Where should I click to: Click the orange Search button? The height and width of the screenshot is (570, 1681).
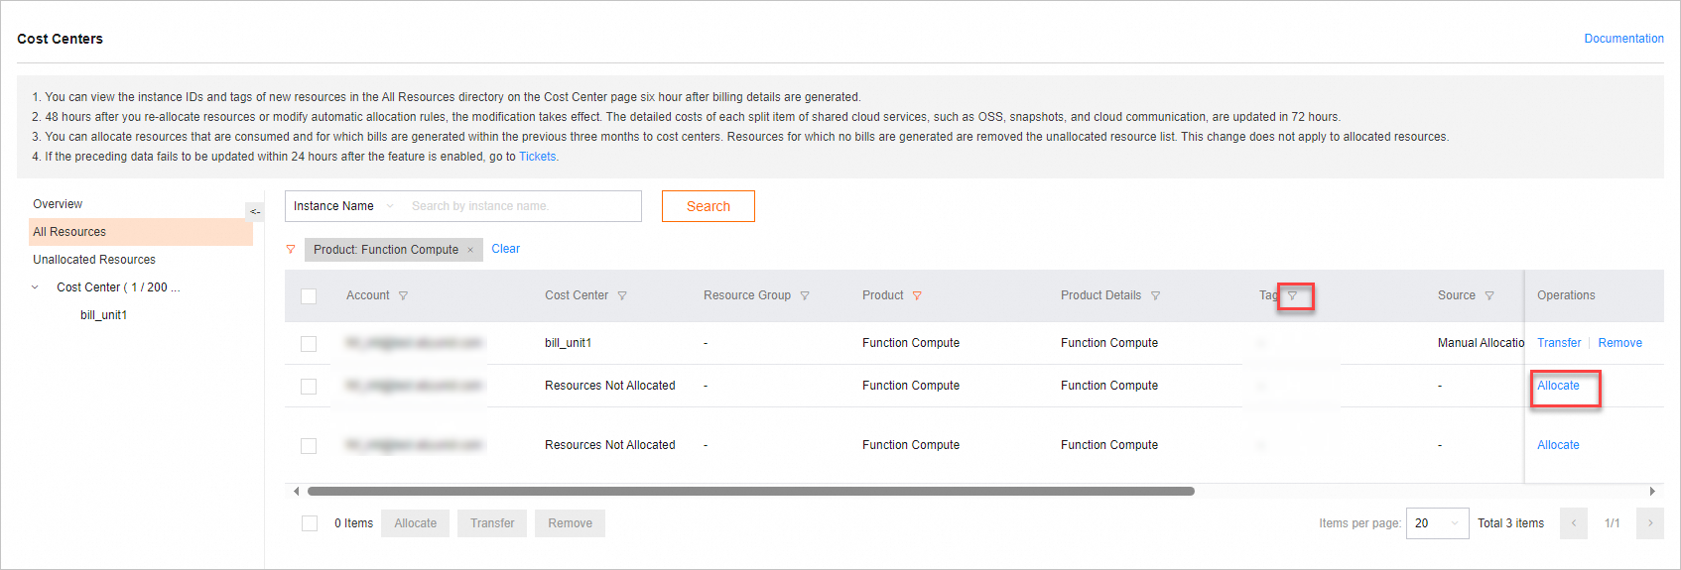pyautogui.click(x=708, y=206)
